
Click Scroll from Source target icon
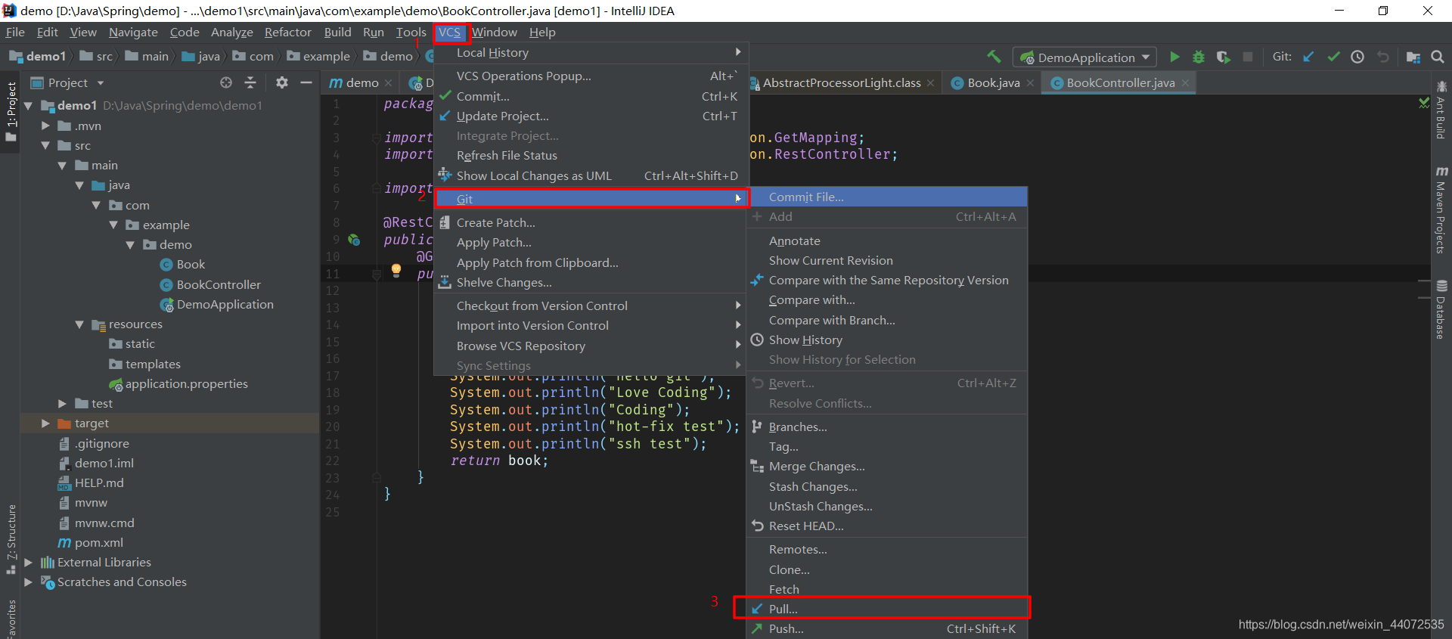pyautogui.click(x=225, y=82)
